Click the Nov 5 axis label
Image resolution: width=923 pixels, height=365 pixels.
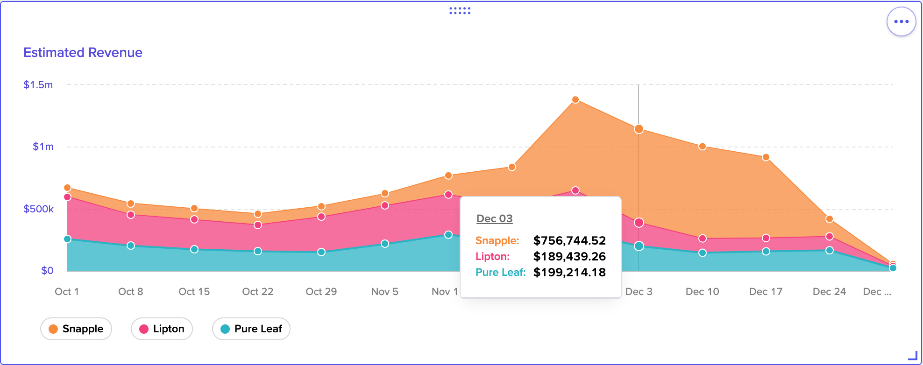(x=384, y=292)
